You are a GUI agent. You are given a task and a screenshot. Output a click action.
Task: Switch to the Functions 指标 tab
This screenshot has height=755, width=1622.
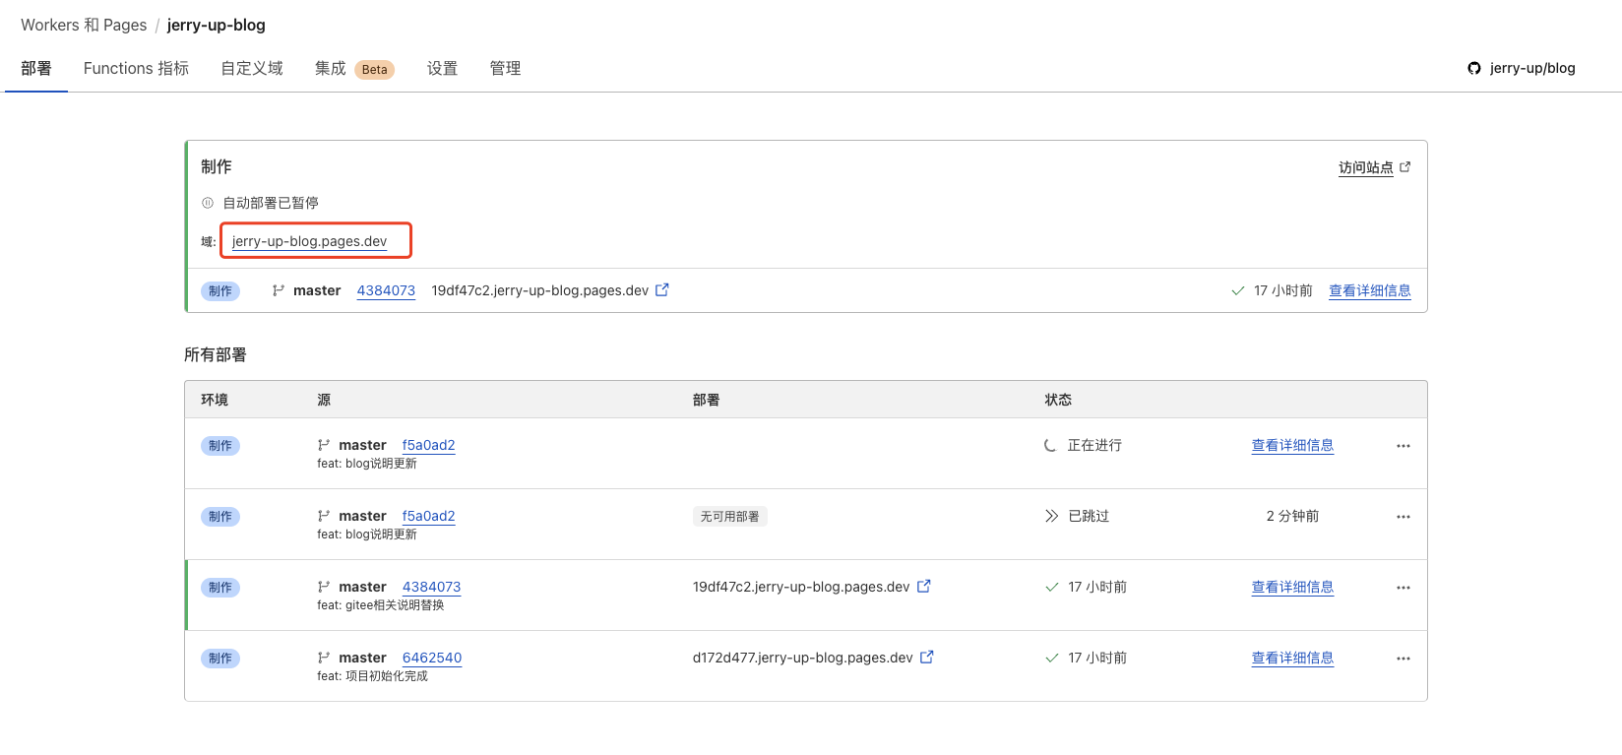click(136, 68)
